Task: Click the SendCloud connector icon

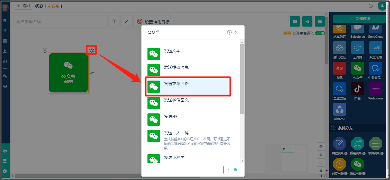Action: coord(375,29)
